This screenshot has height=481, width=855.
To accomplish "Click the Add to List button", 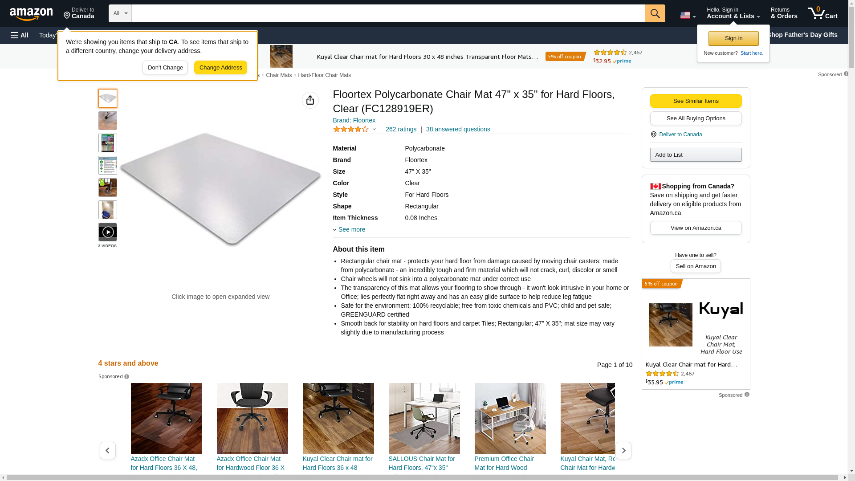I will pyautogui.click(x=696, y=155).
